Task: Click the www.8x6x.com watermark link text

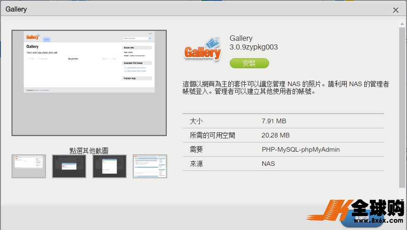Action: [x=378, y=220]
